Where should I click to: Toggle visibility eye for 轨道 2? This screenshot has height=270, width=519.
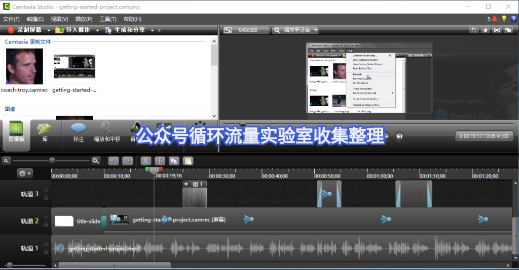click(x=46, y=217)
